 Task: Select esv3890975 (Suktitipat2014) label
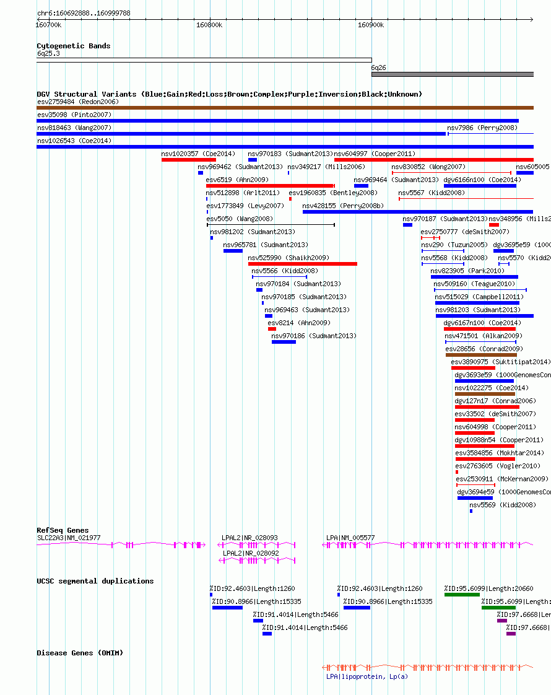pyautogui.click(x=501, y=362)
